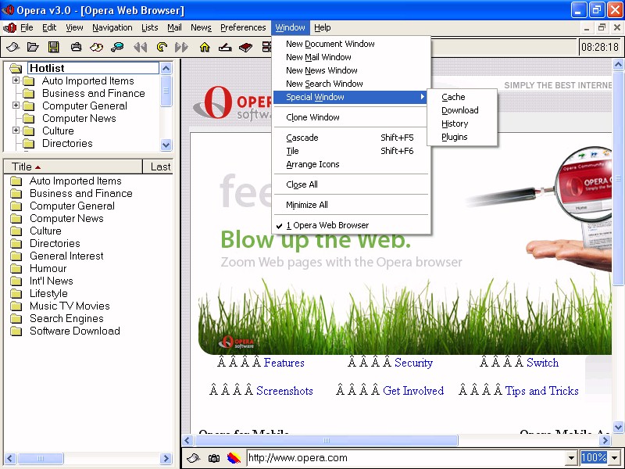
Task: Open Plugins from the Special Window submenu
Action: point(462,137)
